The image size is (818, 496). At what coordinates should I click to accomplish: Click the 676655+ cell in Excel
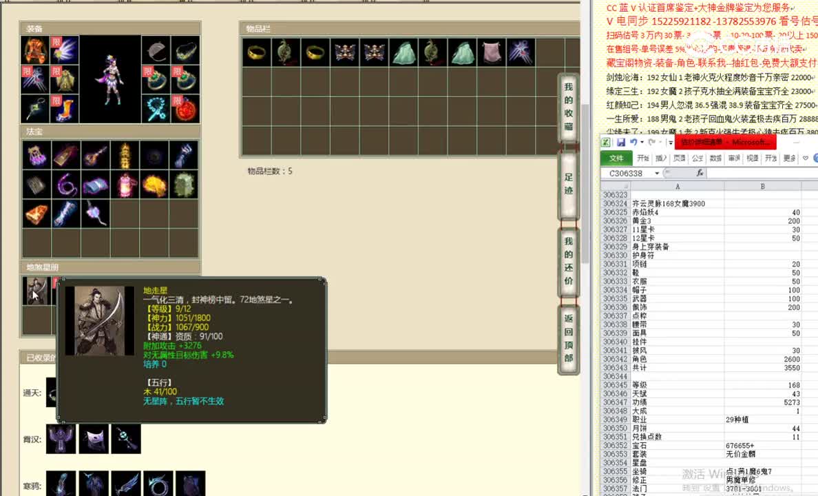[763, 446]
